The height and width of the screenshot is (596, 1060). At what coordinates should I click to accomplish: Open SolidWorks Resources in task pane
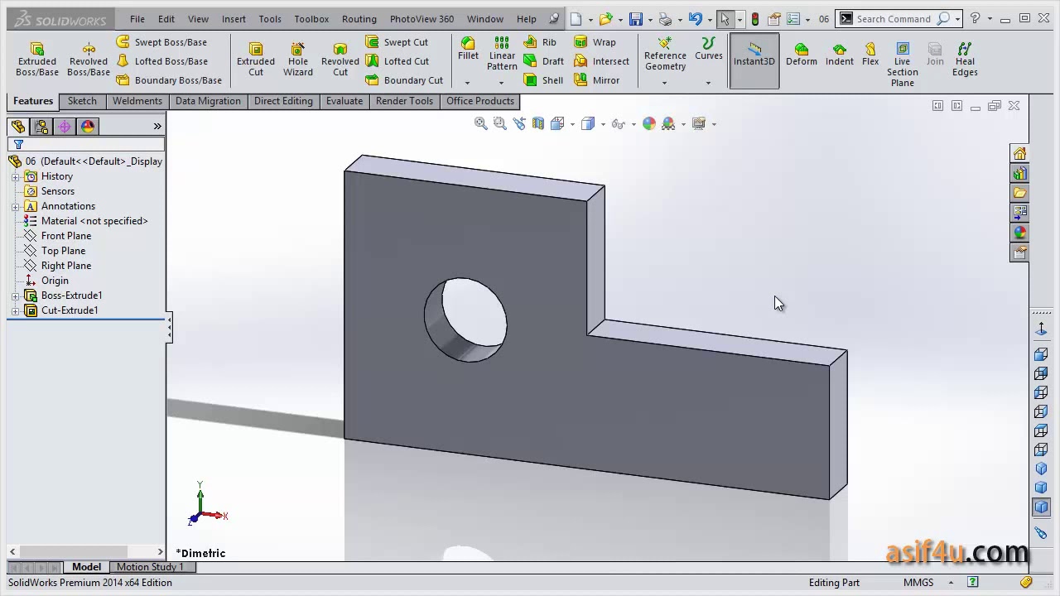click(1020, 153)
